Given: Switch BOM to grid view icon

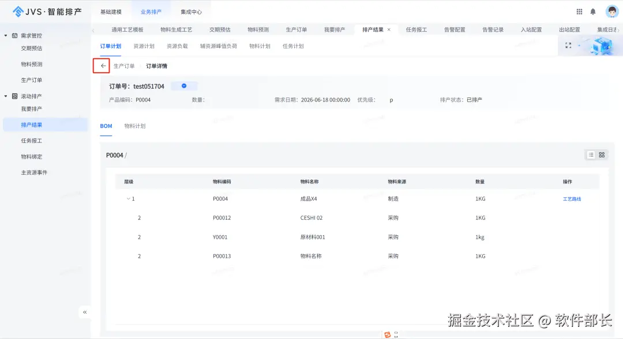Looking at the screenshot, I should 602,155.
